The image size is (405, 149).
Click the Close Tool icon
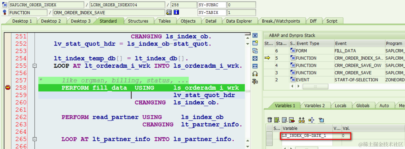(x=255, y=36)
